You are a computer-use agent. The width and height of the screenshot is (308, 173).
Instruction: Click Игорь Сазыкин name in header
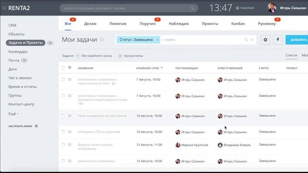293,8
